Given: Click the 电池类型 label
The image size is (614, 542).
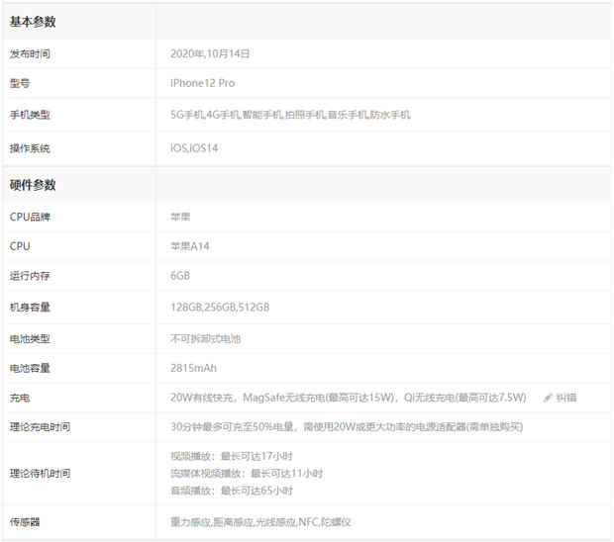Looking at the screenshot, I should click(x=30, y=339).
